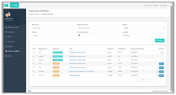This screenshot has width=176, height=95.
Task: Click the Panel de control dashboard icon
Action: [6, 27]
